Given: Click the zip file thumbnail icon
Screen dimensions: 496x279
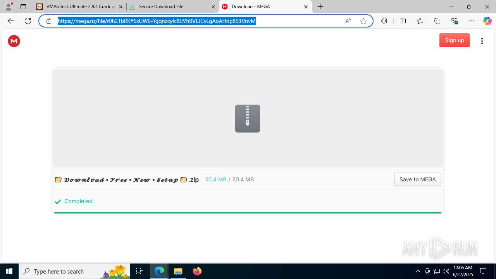Looking at the screenshot, I should point(248,119).
